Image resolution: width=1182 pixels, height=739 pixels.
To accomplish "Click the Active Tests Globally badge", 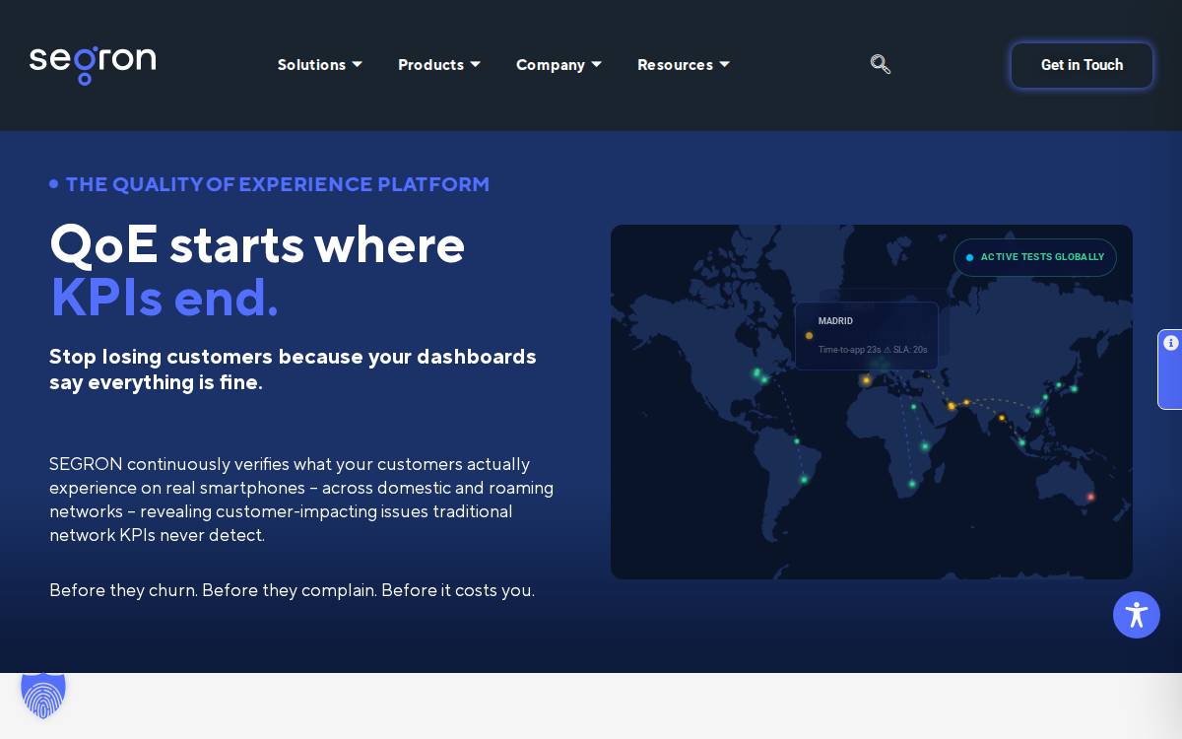I will click(x=1035, y=257).
